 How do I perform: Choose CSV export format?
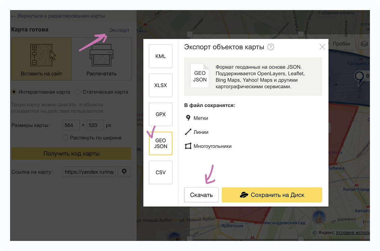pos(161,172)
